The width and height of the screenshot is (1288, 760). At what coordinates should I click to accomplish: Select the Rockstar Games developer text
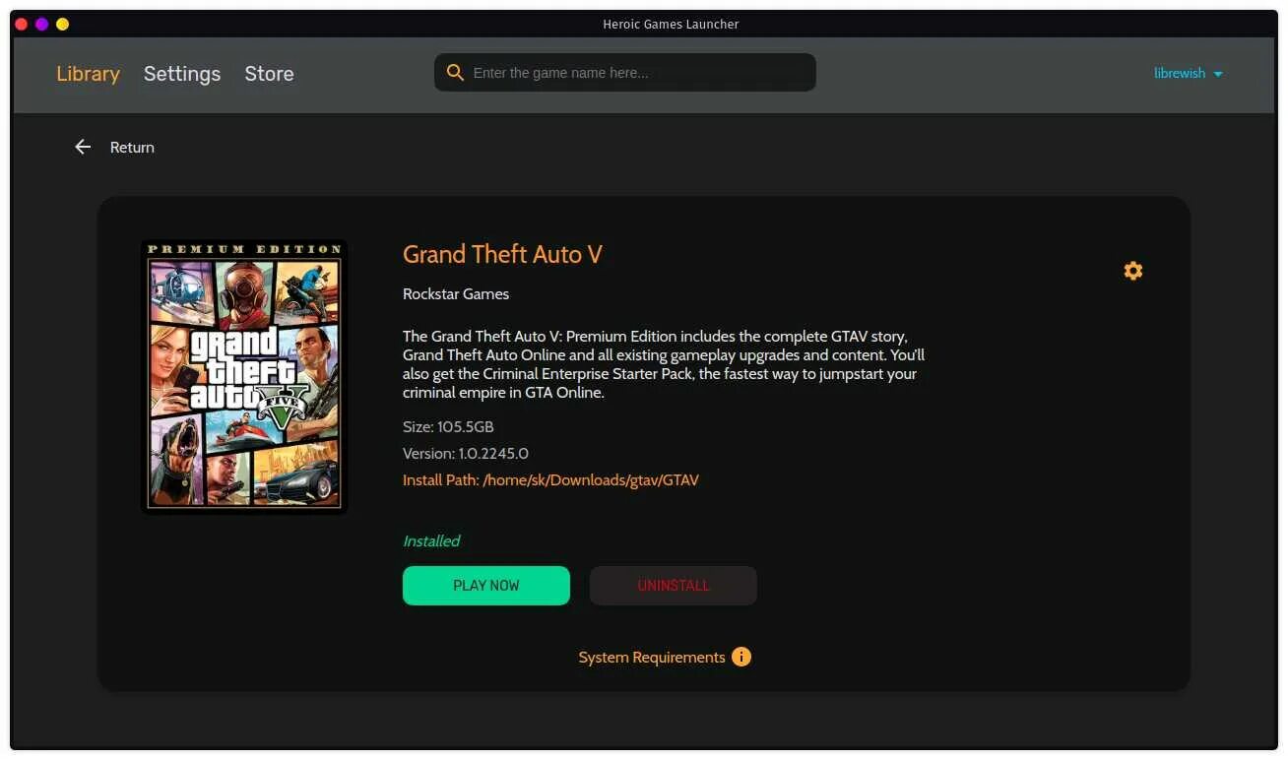(456, 293)
